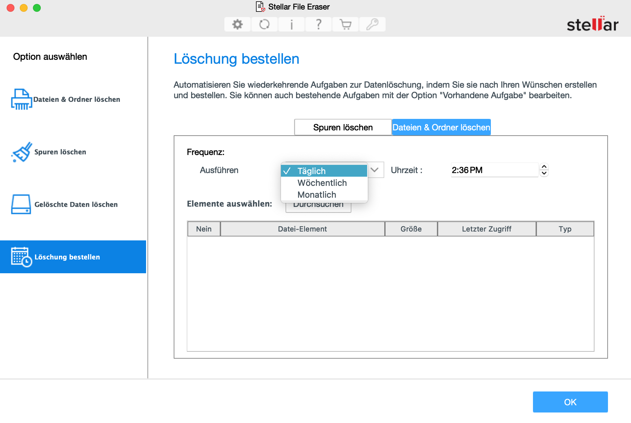The width and height of the screenshot is (631, 423).
Task: Click the Uhrzeit field showing 2:36 PM
Action: click(x=494, y=170)
